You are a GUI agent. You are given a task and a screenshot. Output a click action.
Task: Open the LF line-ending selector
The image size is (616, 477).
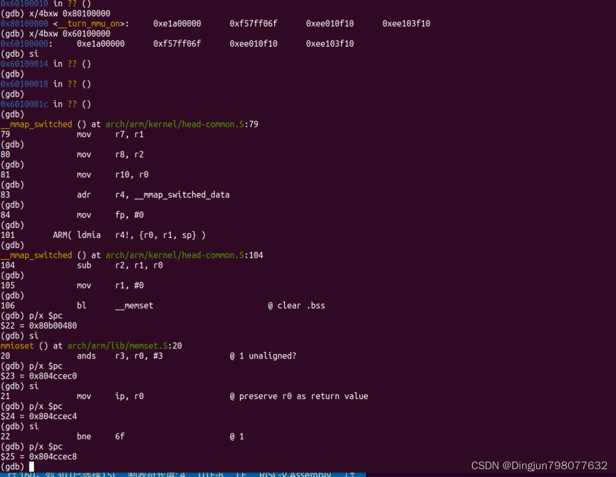(239, 474)
